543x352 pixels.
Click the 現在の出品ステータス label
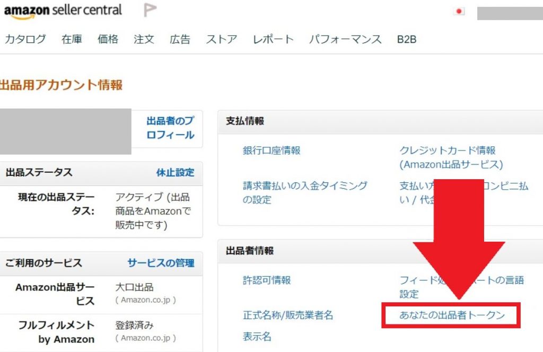click(56, 204)
